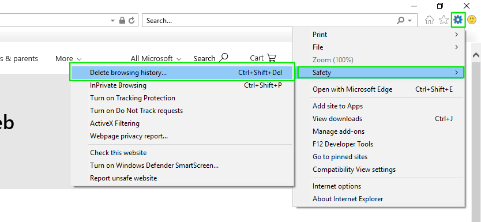Choose InPrivate Browsing

click(x=182, y=85)
